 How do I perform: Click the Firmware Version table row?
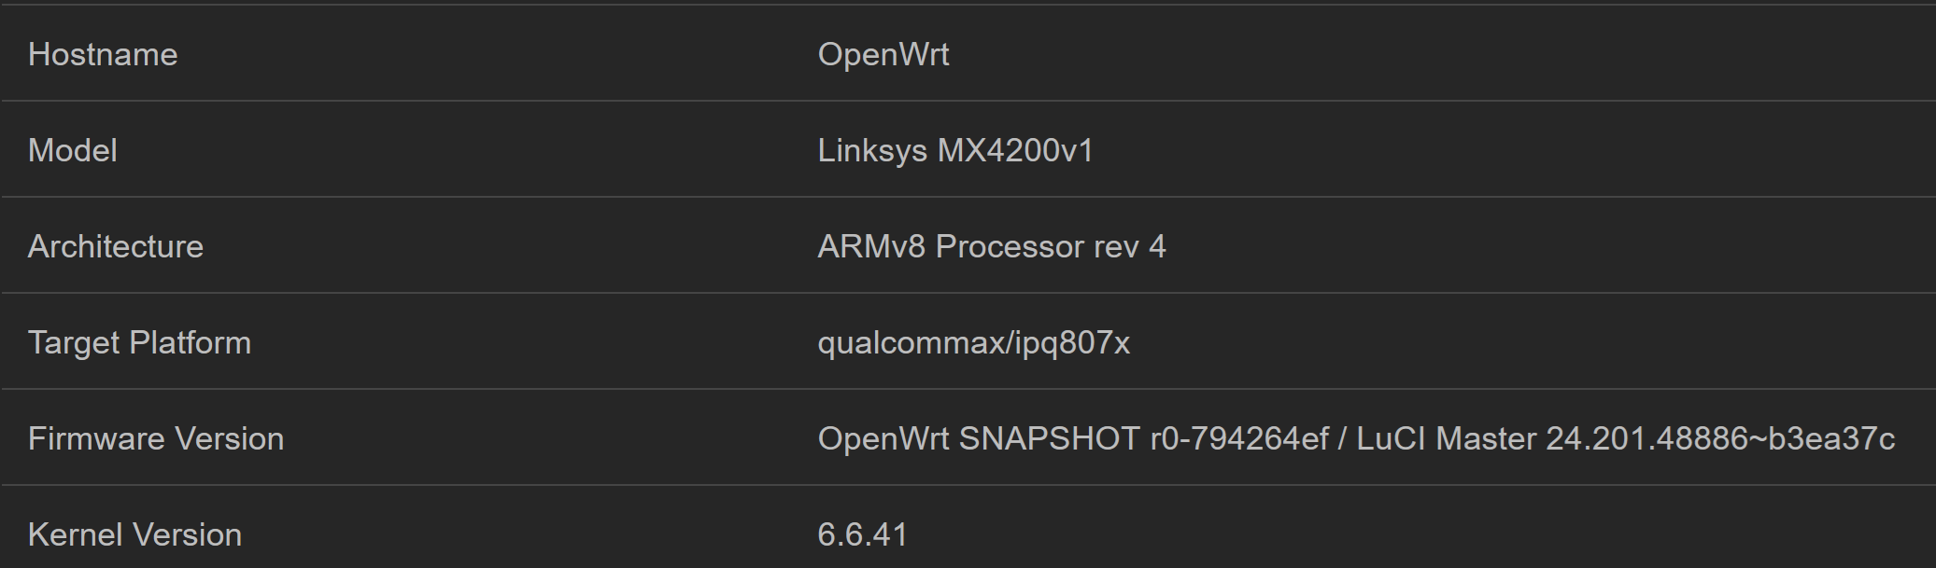(x=968, y=437)
